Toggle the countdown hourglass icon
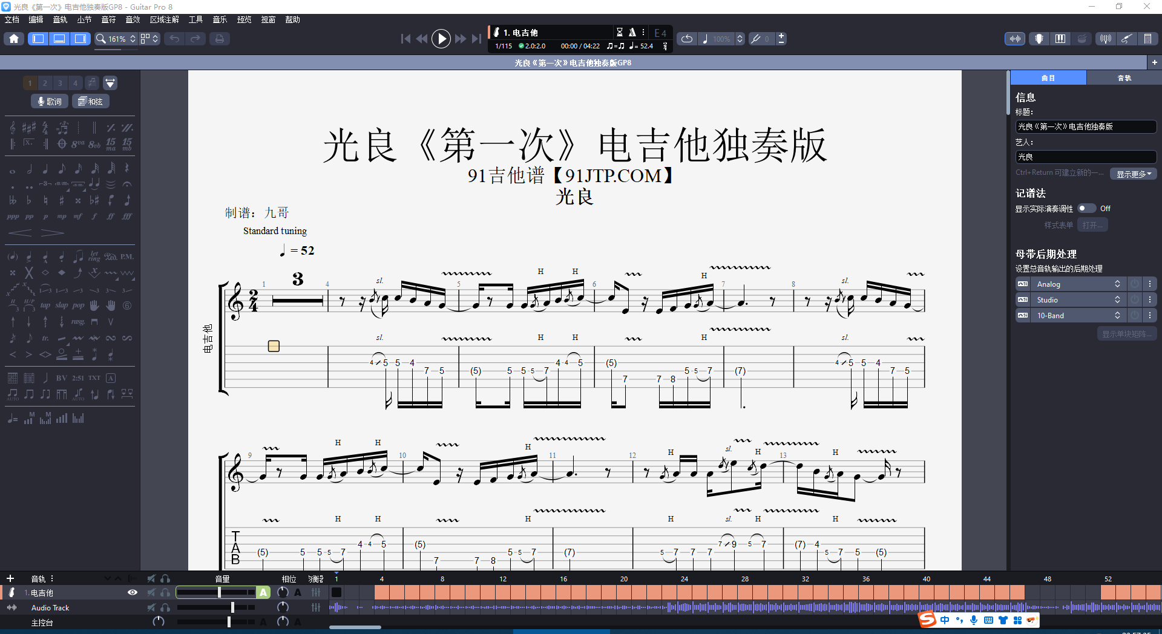Image resolution: width=1162 pixels, height=634 pixels. tap(620, 32)
